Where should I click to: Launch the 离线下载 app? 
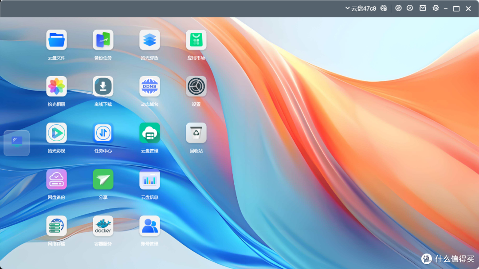(x=103, y=87)
